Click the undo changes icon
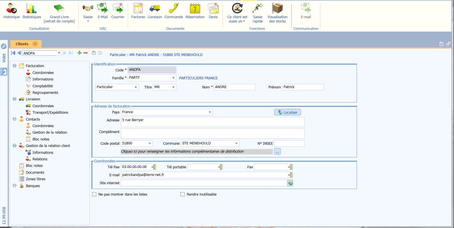 coord(100,53)
